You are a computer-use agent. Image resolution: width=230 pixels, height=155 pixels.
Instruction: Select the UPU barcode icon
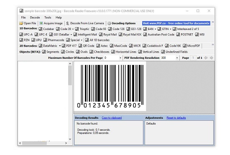click(x=33, y=40)
